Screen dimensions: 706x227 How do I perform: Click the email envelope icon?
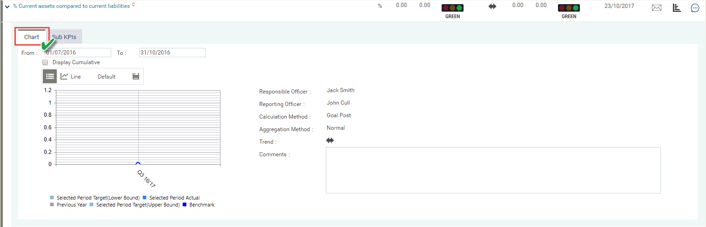(x=657, y=8)
